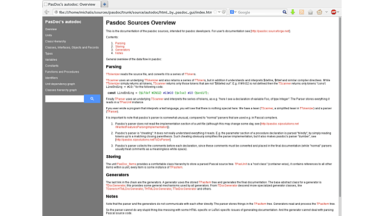Screen dimensions: 384x216
Task: Go to the browser Home page icon
Action: point(310,12)
